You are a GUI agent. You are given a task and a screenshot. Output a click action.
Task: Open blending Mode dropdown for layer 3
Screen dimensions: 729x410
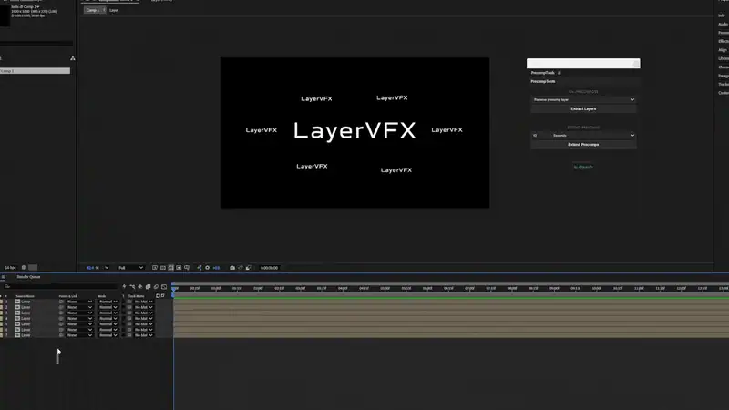108,313
